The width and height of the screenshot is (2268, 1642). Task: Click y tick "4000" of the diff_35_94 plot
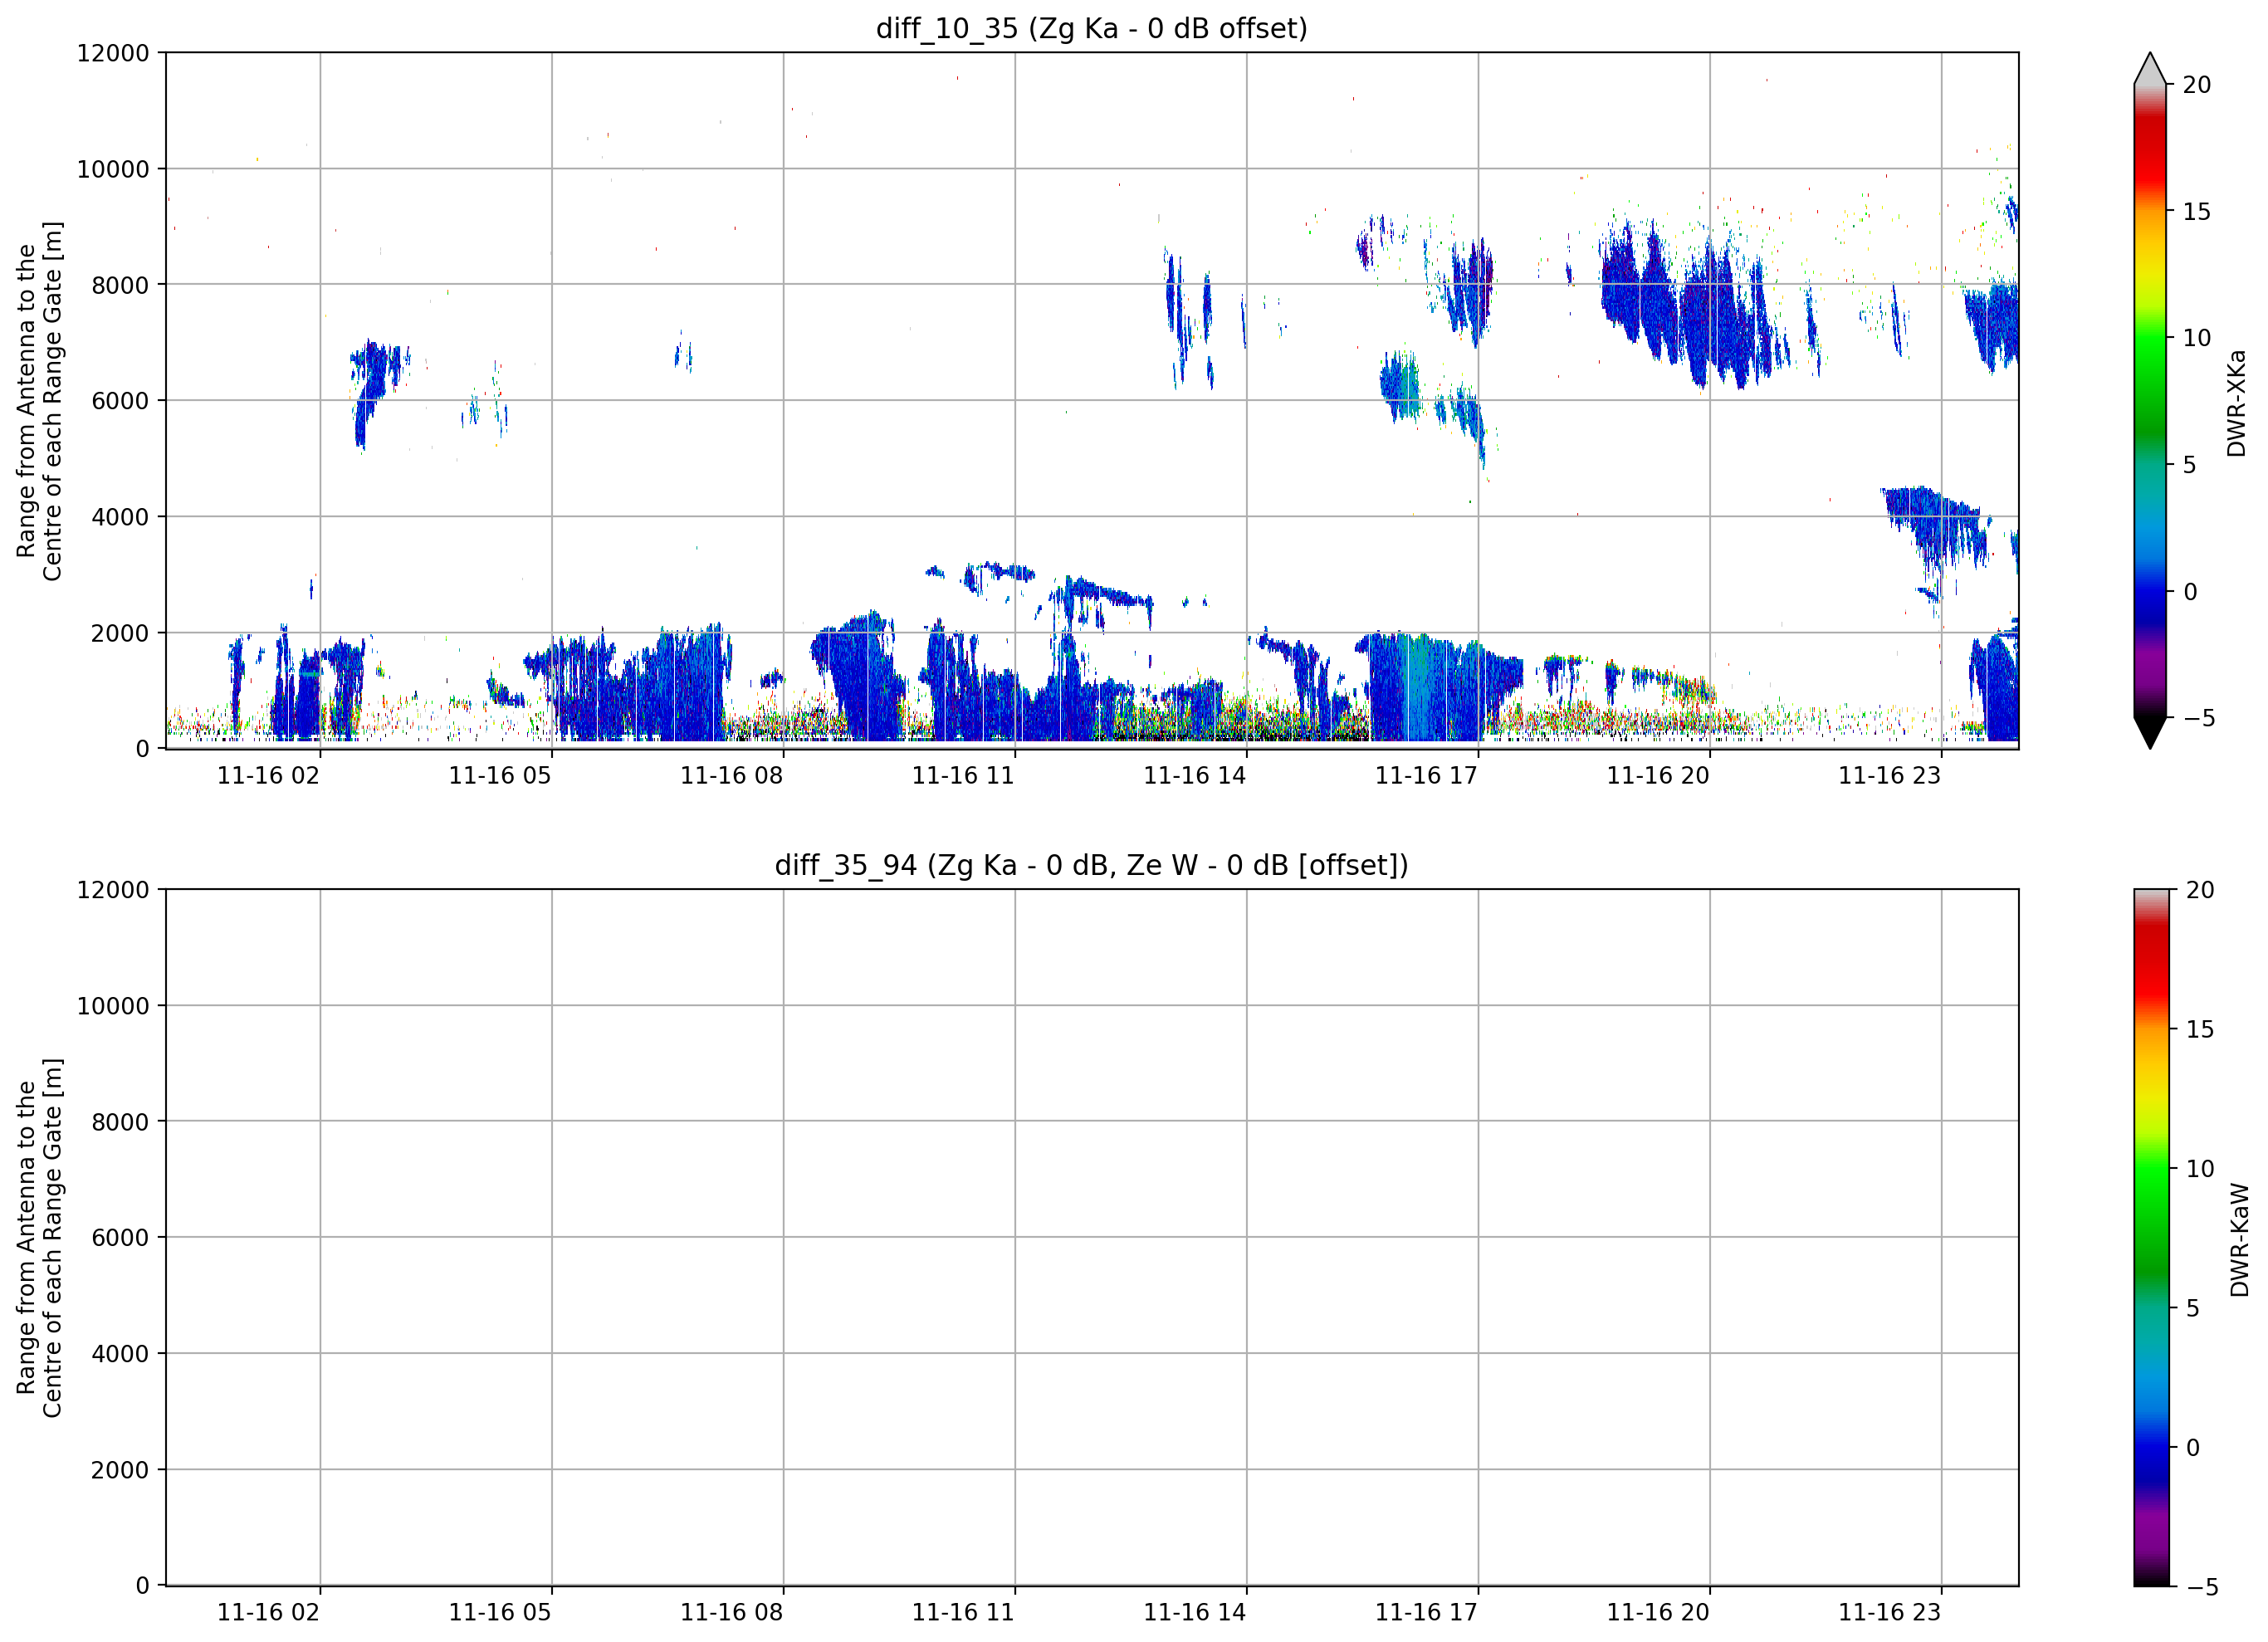click(x=120, y=1354)
